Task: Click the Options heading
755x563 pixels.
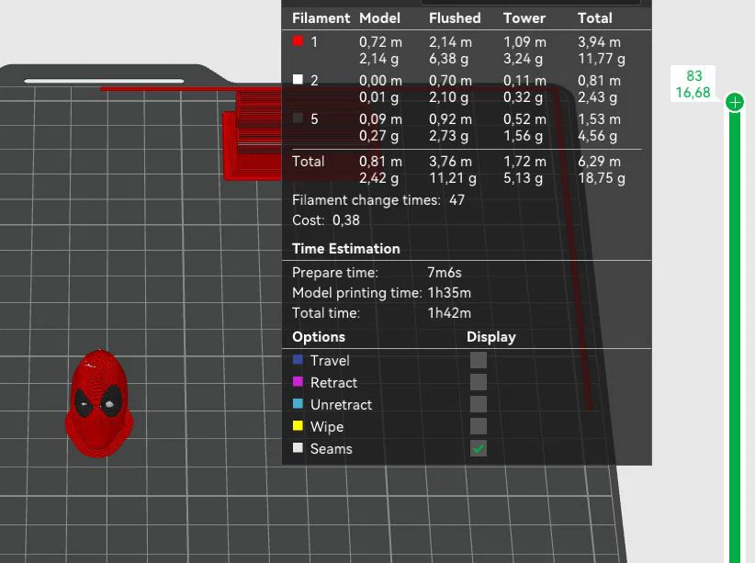Action: point(319,337)
